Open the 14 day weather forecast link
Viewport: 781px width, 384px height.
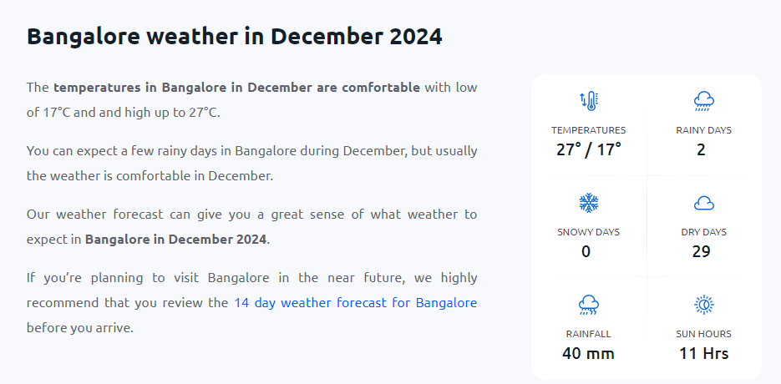pyautogui.click(x=355, y=302)
